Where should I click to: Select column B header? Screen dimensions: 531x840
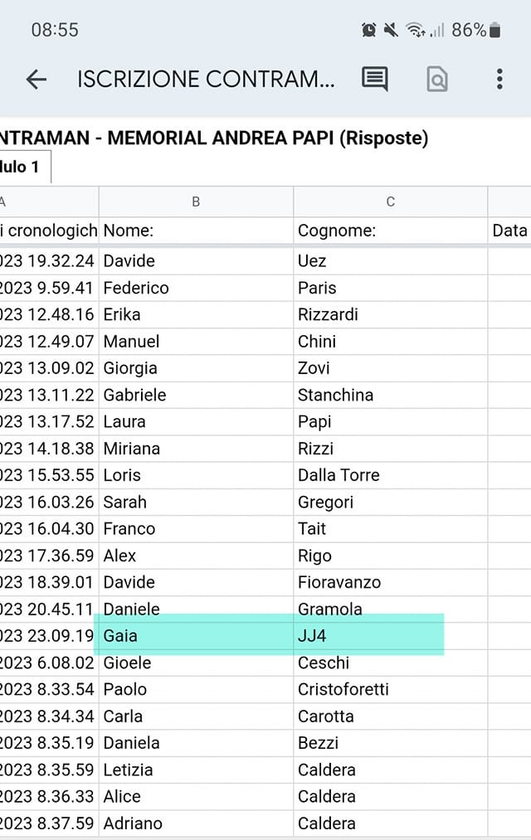(196, 202)
